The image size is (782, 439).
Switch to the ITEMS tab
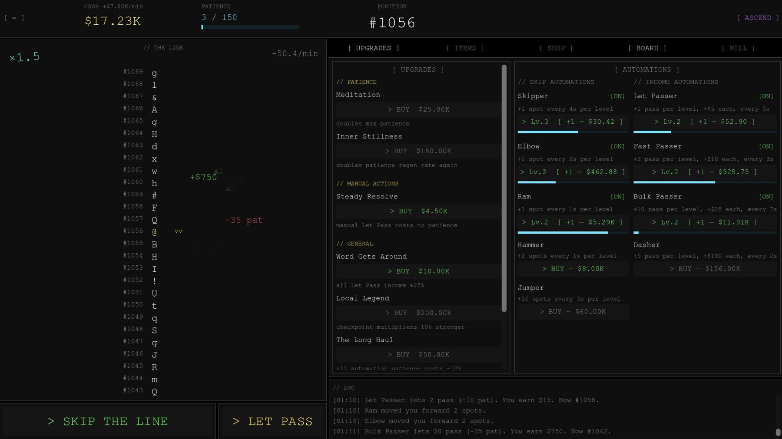(x=465, y=48)
